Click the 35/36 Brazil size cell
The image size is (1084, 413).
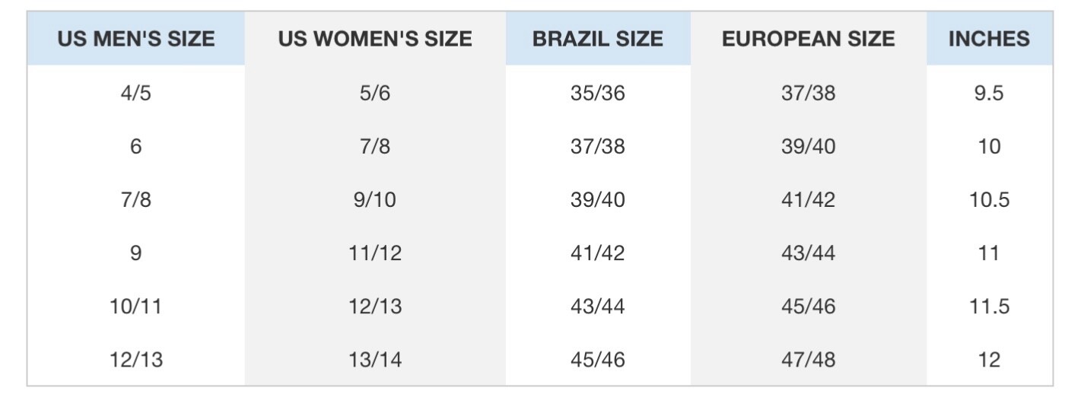point(598,94)
